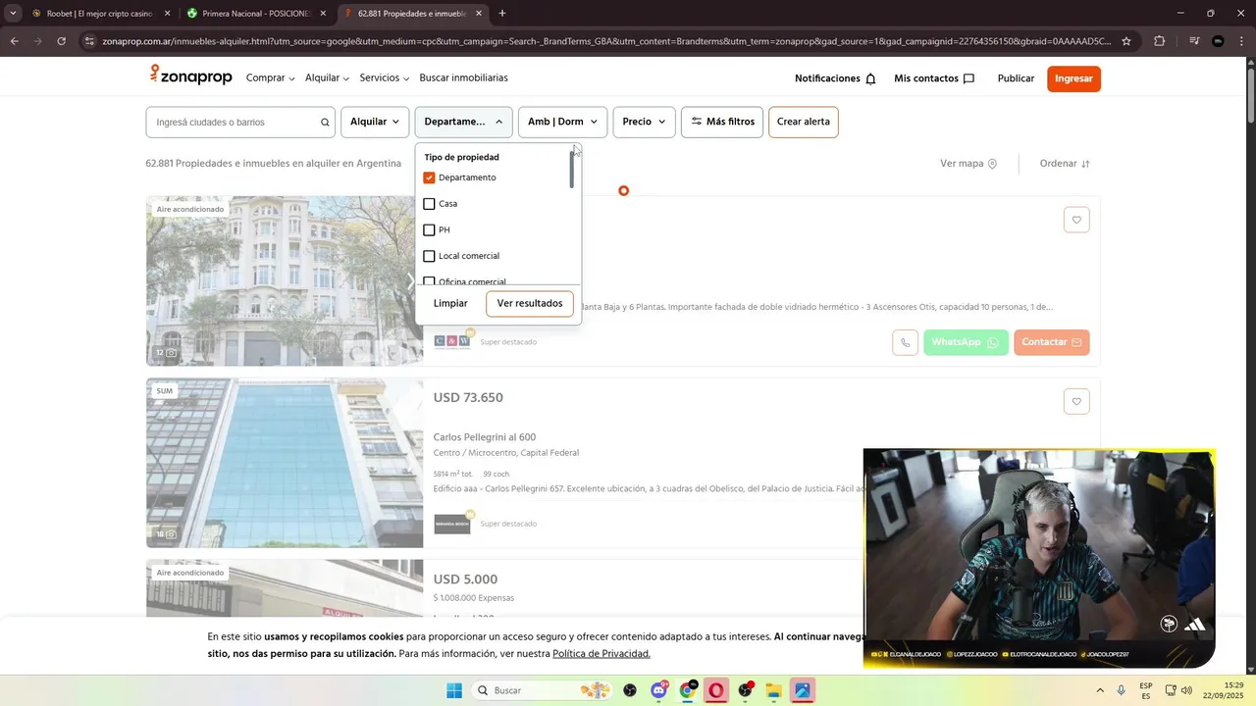The width and height of the screenshot is (1256, 706).
Task: Click the Ingresar button
Action: 1073,78
